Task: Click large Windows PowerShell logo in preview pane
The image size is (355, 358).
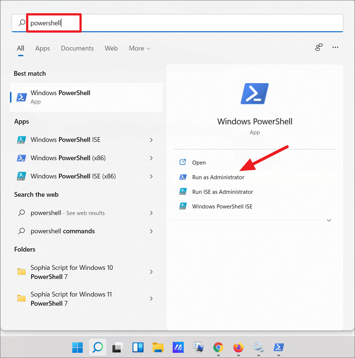Action: (x=255, y=94)
